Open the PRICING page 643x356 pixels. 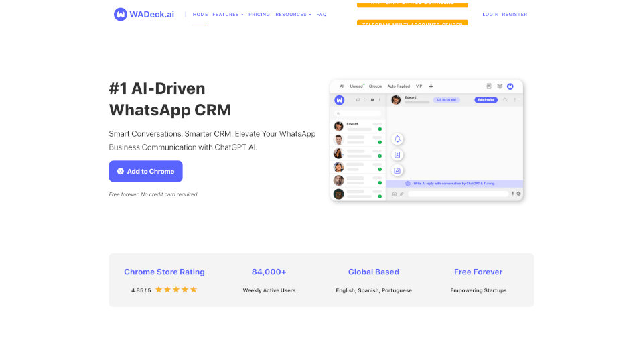click(259, 14)
